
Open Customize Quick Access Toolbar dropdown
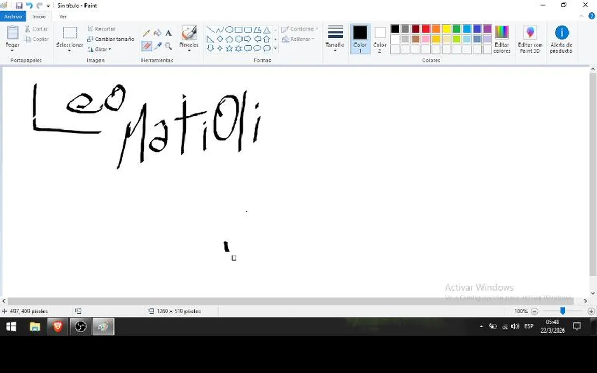click(x=48, y=6)
